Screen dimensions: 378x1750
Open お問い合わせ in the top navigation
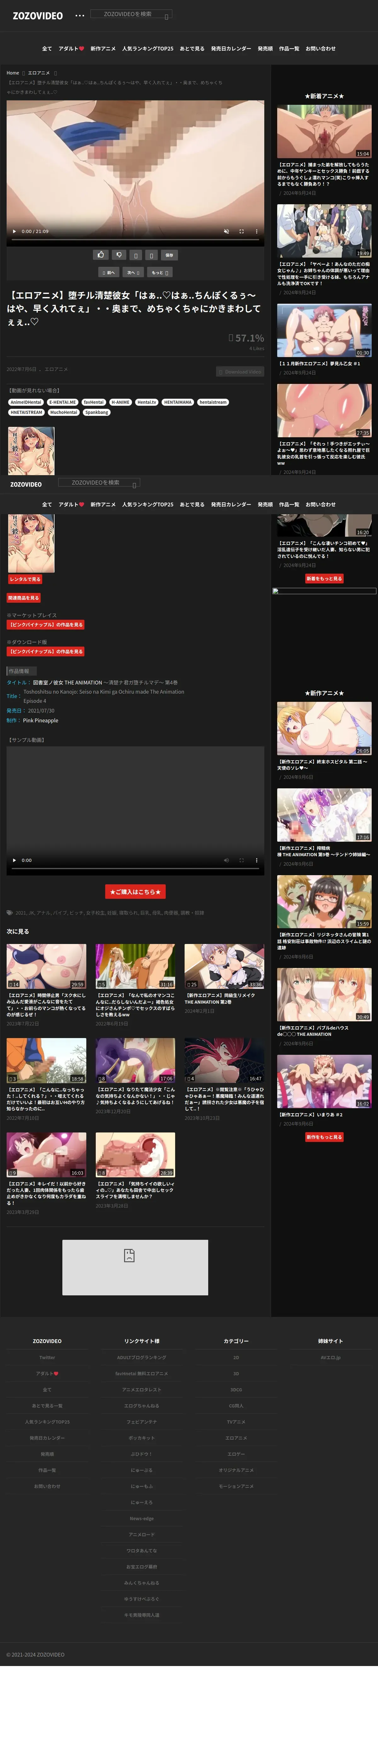tap(320, 49)
